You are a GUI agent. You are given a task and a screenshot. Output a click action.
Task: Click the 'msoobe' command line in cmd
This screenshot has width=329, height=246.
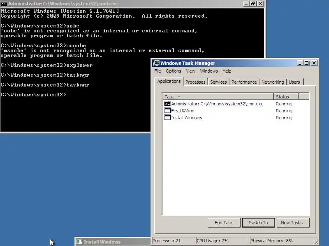43,46
